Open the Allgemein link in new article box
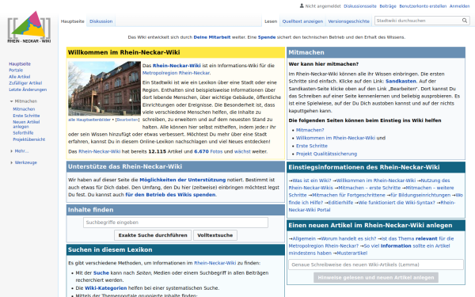Image resolution: width=475 pixels, height=297 pixels. [304, 239]
